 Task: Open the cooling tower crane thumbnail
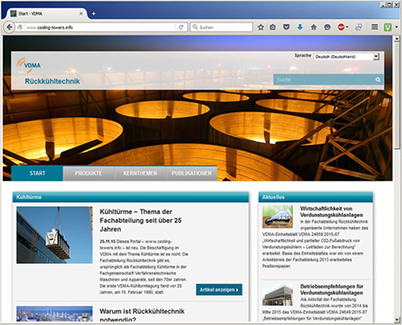[x=55, y=235]
